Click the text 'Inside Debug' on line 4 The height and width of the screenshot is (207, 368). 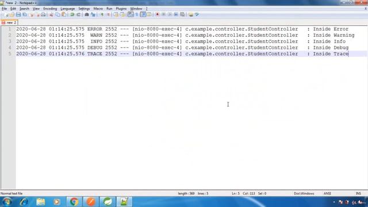coord(331,48)
